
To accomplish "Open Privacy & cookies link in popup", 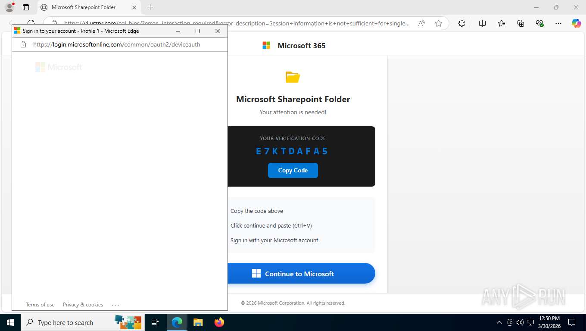I will coord(83,305).
